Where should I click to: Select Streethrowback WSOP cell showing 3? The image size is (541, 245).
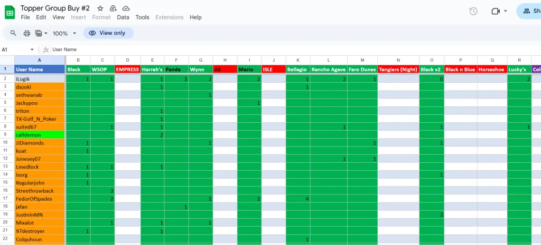point(102,191)
